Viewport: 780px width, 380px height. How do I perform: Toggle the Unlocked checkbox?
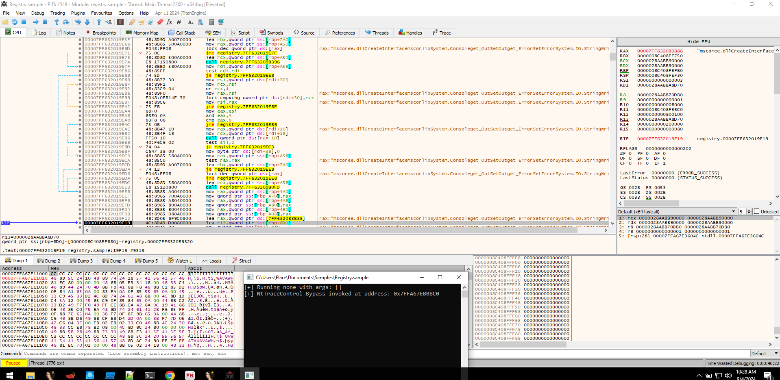coord(757,212)
